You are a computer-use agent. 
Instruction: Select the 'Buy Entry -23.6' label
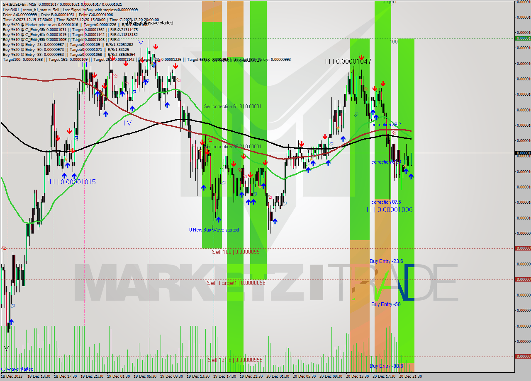point(386,261)
